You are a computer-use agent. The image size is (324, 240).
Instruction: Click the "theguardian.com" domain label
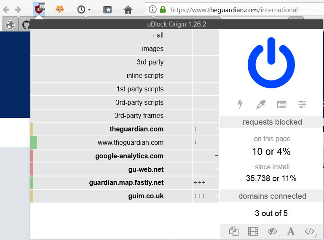pyautogui.click(x=137, y=129)
